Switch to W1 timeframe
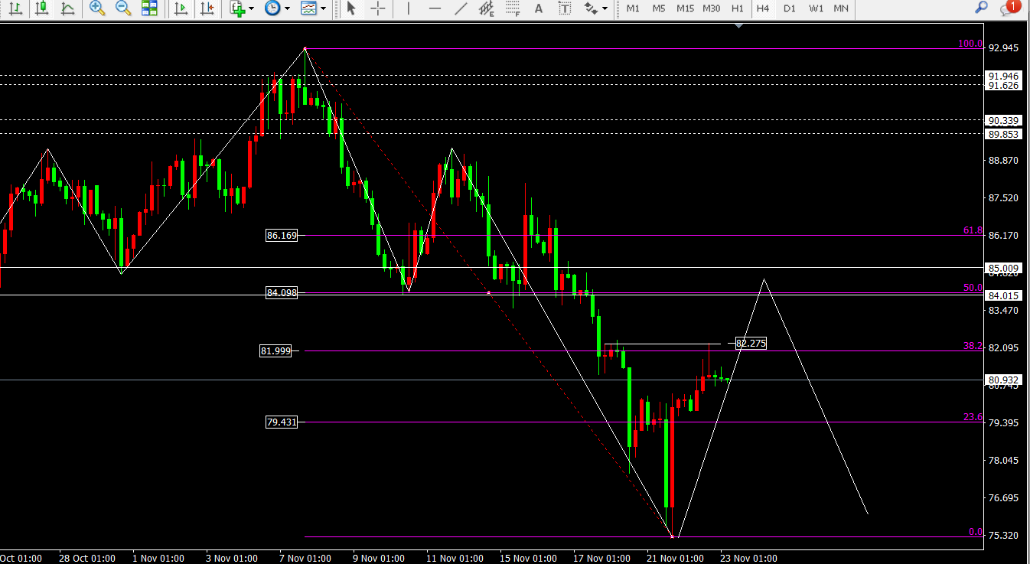 pyautogui.click(x=817, y=8)
